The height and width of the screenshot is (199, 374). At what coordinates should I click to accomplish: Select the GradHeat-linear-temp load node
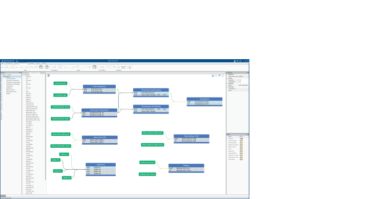(x=60, y=107)
